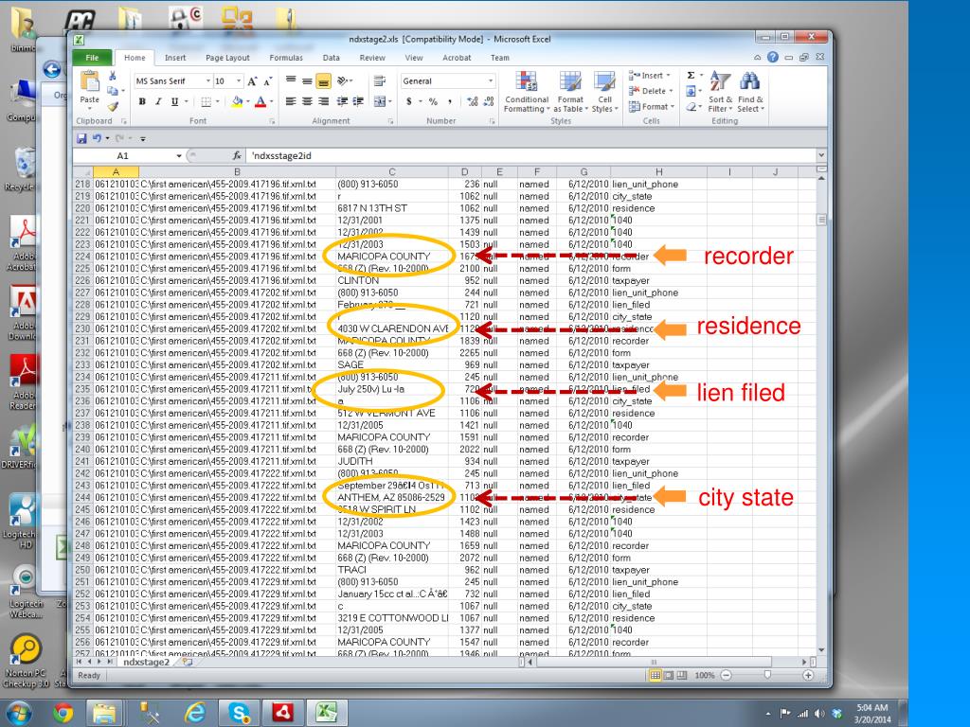
Task: Open the font size 10 dropdown
Action: [238, 81]
